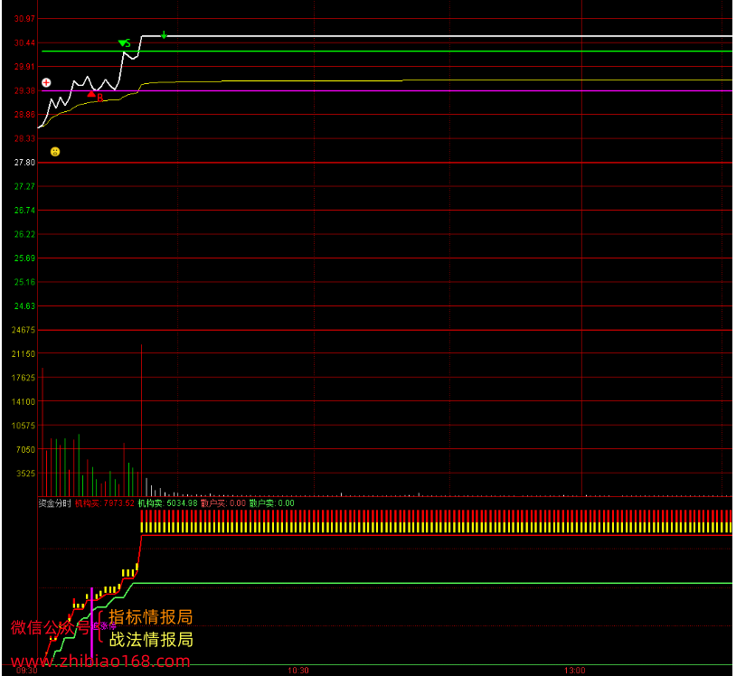The height and width of the screenshot is (676, 736).
Task: Click the 10575 volume axis label
Action: pyautogui.click(x=24, y=426)
